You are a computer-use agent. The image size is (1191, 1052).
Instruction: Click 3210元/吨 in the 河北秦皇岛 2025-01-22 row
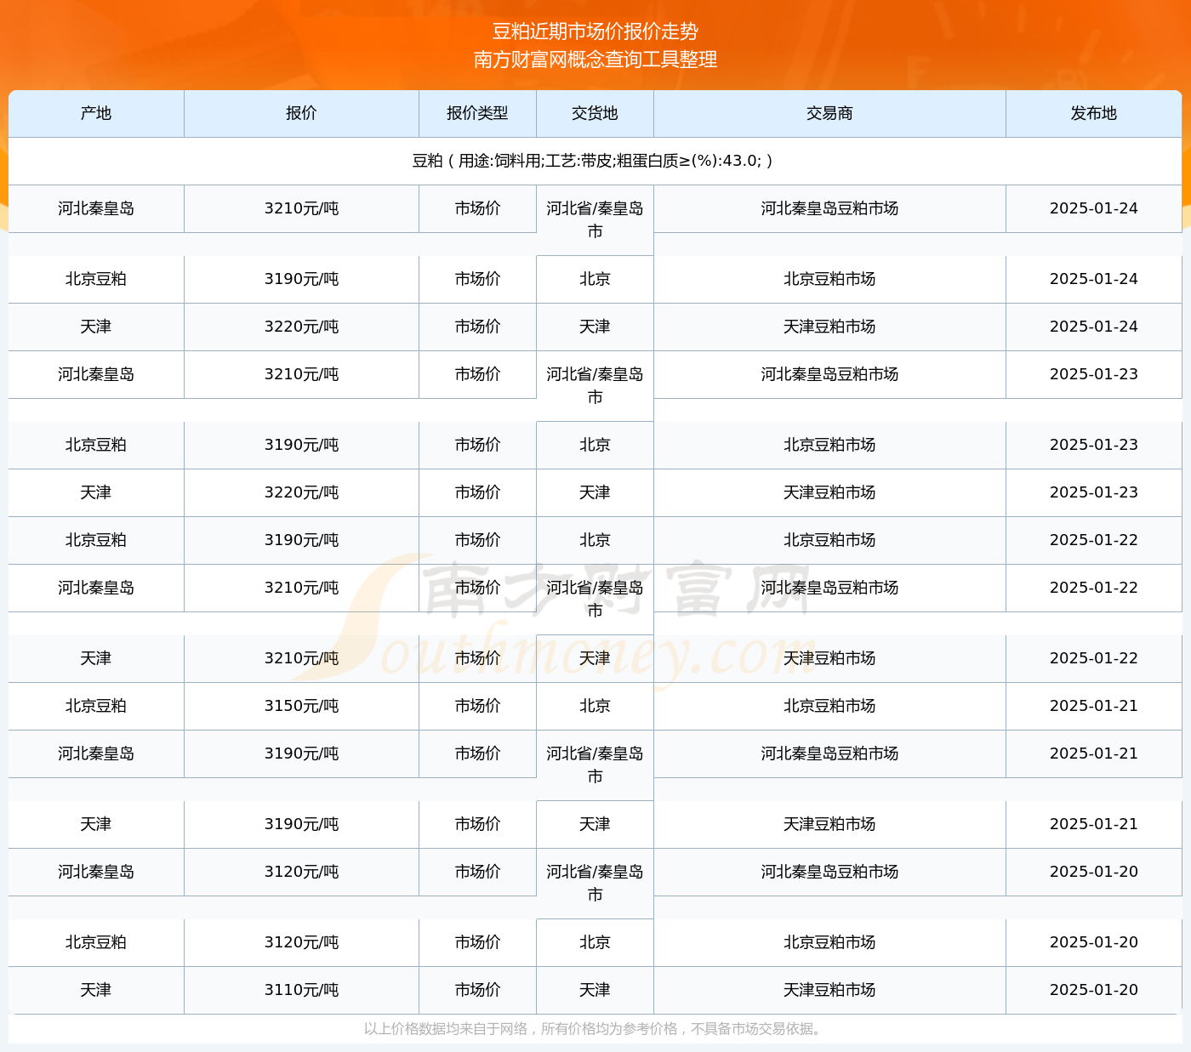[301, 588]
